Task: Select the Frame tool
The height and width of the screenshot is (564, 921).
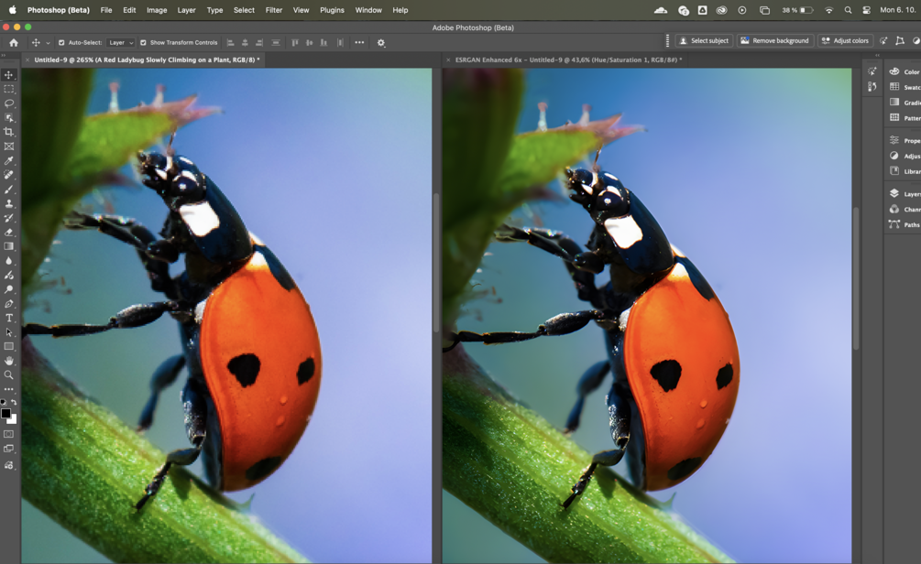Action: click(9, 146)
